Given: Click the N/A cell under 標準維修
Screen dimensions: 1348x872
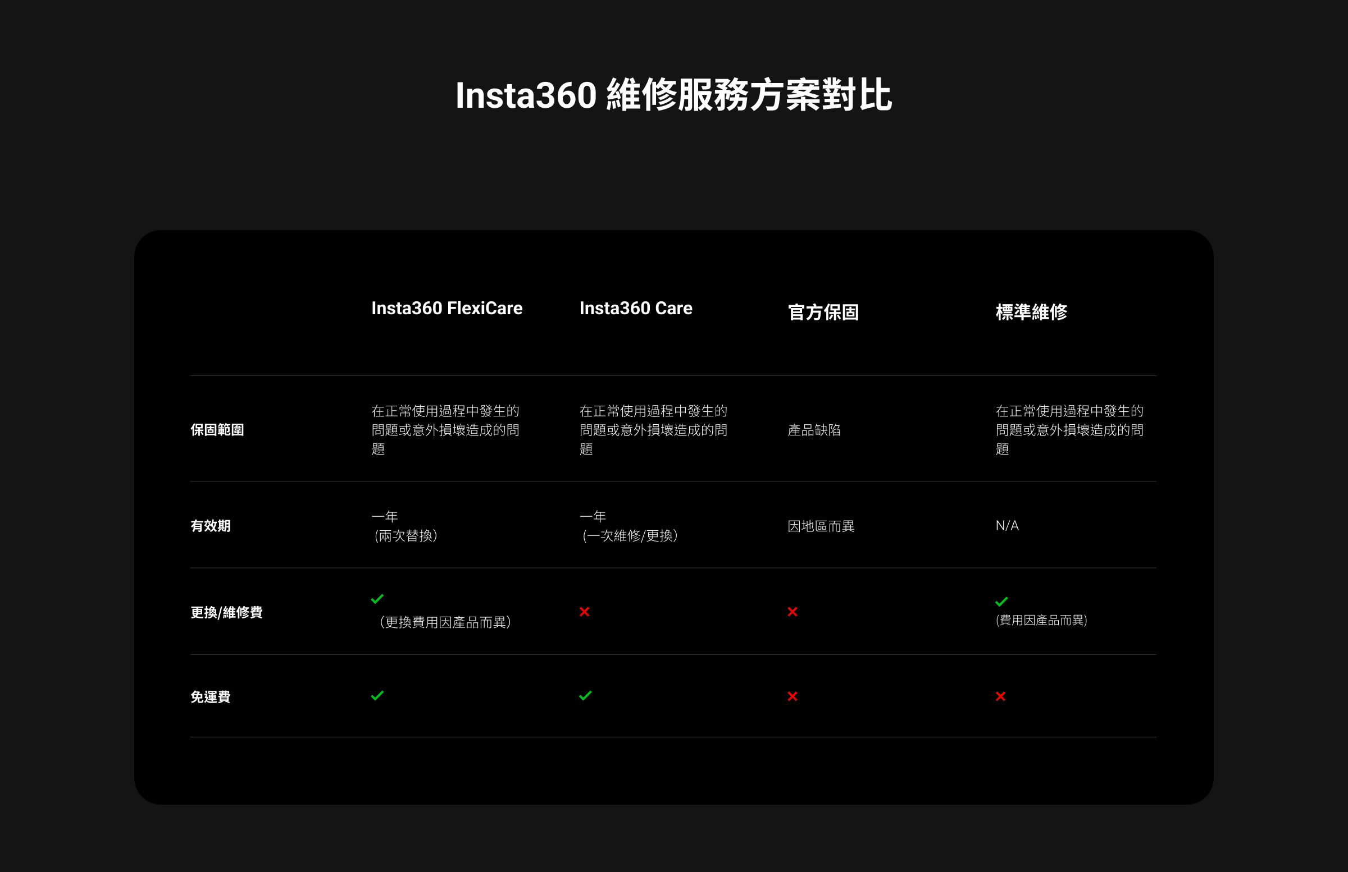Looking at the screenshot, I should pyautogui.click(x=1007, y=526).
